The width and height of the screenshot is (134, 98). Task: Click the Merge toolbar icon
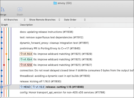(x=3, y=9)
